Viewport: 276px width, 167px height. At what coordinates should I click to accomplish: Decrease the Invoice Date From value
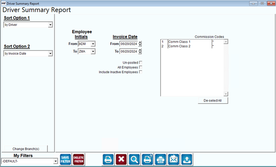pos(140,45)
